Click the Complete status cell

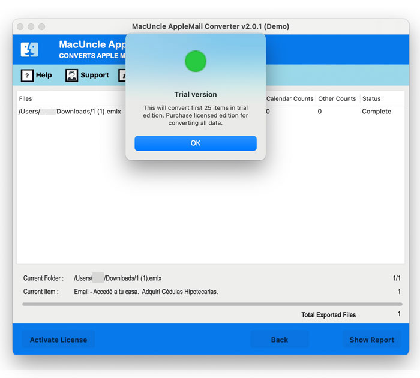(x=376, y=112)
